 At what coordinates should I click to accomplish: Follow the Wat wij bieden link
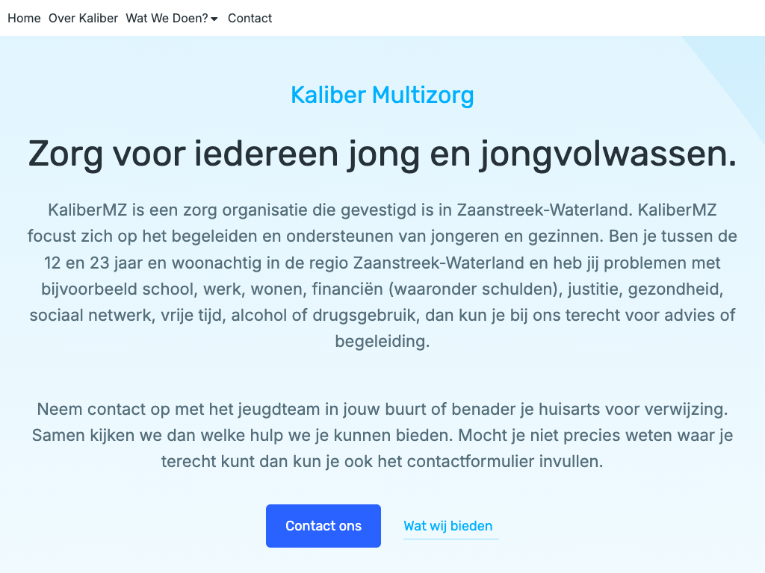(x=448, y=526)
